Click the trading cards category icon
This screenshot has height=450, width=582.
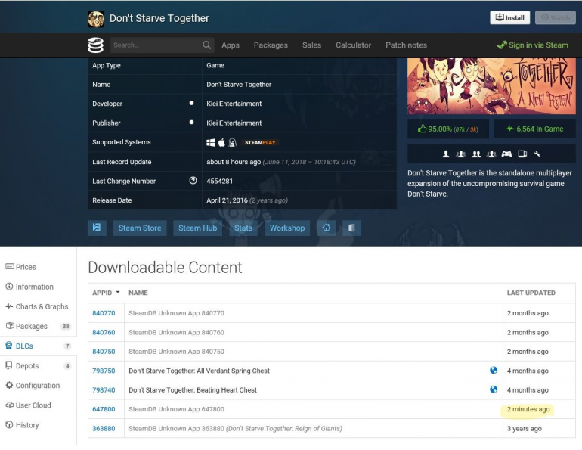click(x=522, y=154)
